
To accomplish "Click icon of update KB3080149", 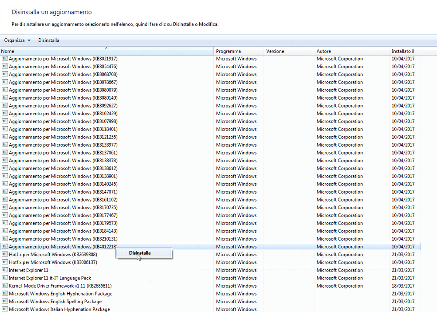I will 5,97.
